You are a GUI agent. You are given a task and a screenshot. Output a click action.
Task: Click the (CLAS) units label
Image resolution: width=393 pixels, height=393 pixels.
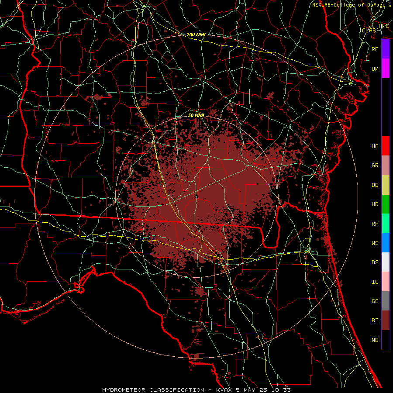369,30
